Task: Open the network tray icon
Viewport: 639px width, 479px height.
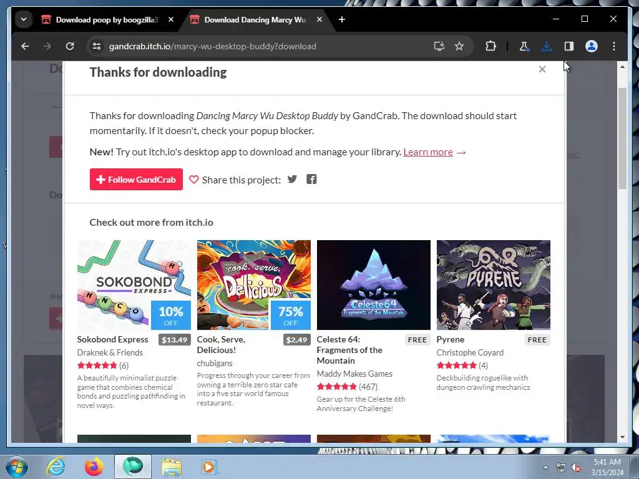Action: coord(561,468)
